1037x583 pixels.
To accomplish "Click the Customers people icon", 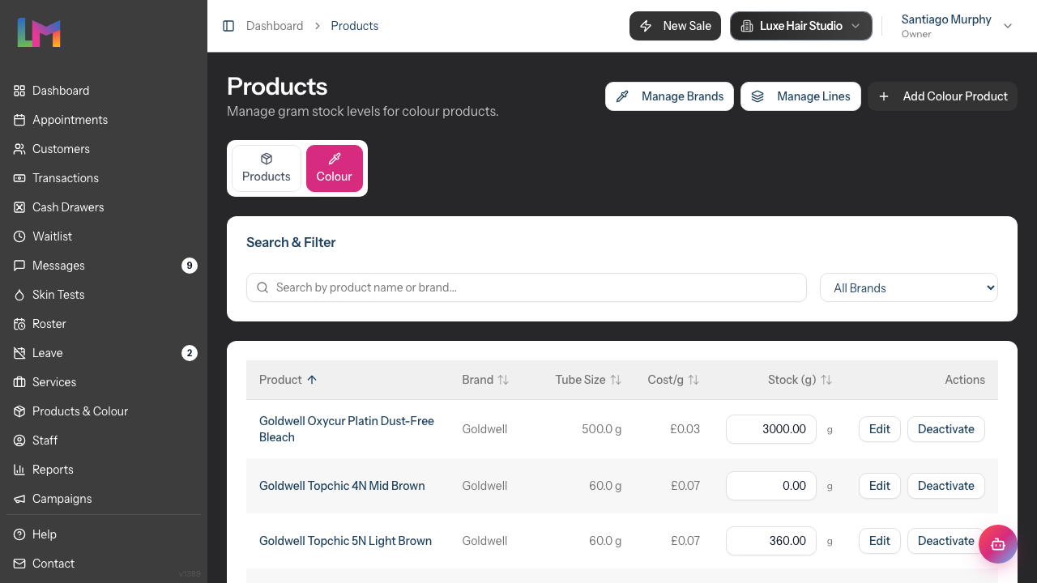I will click(19, 149).
